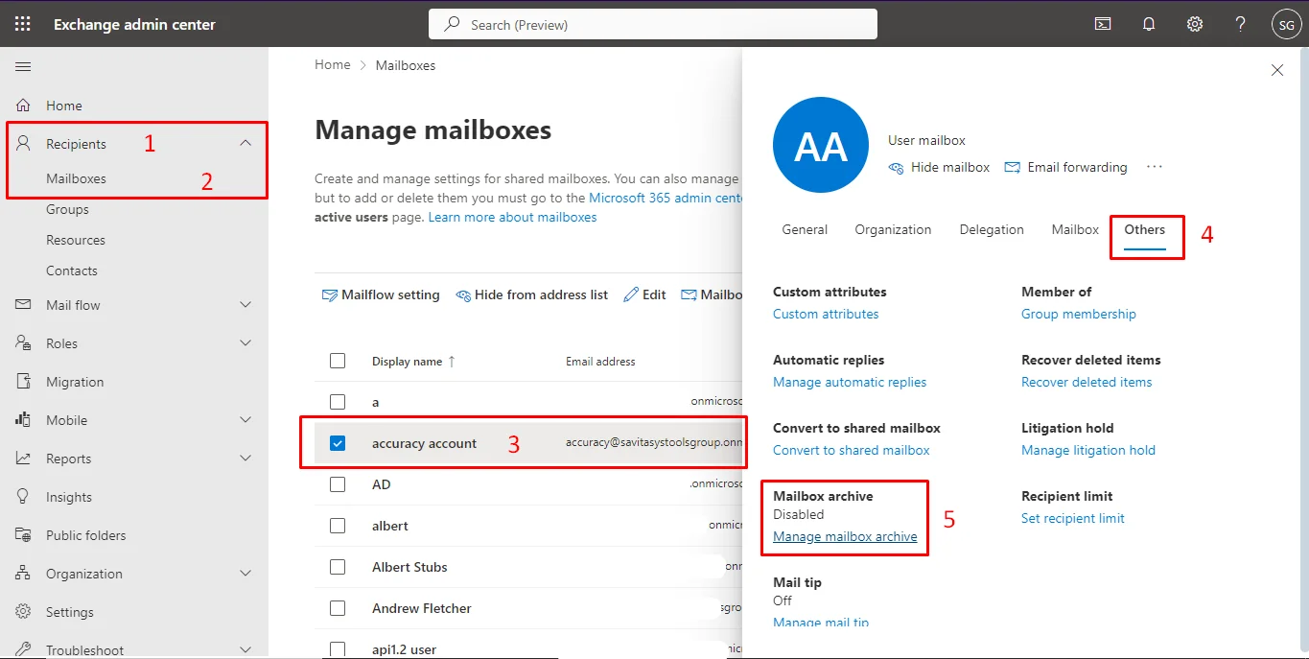
Task: Click the Roles icon in sidebar
Action: click(x=24, y=343)
